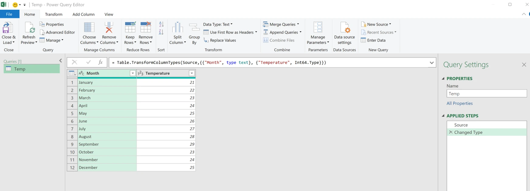Image resolution: width=530 pixels, height=191 pixels.
Task: Select temperature value 21
Action: coord(166,82)
